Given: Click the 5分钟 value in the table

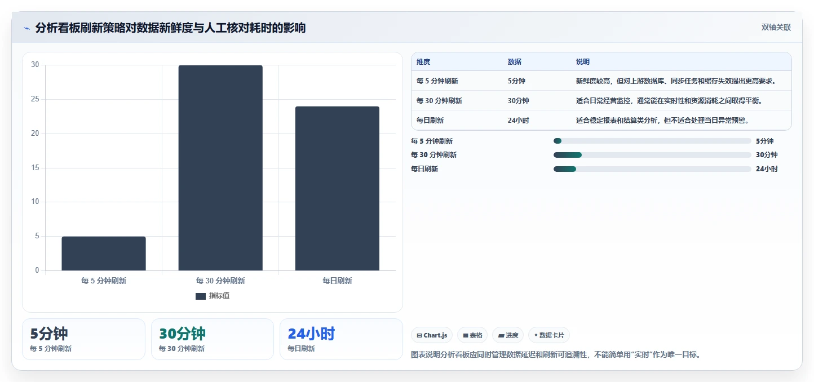Looking at the screenshot, I should 516,81.
